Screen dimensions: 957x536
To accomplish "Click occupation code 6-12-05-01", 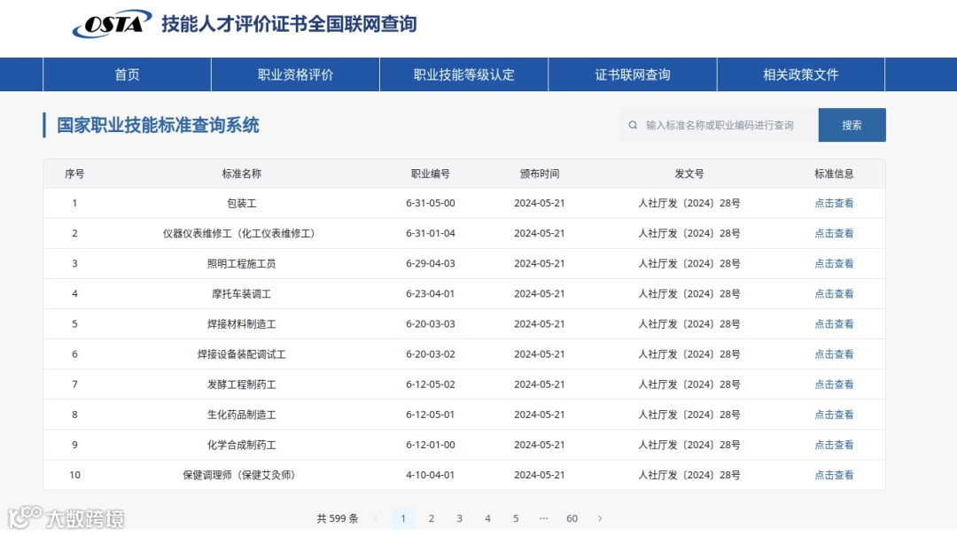I will (431, 415).
